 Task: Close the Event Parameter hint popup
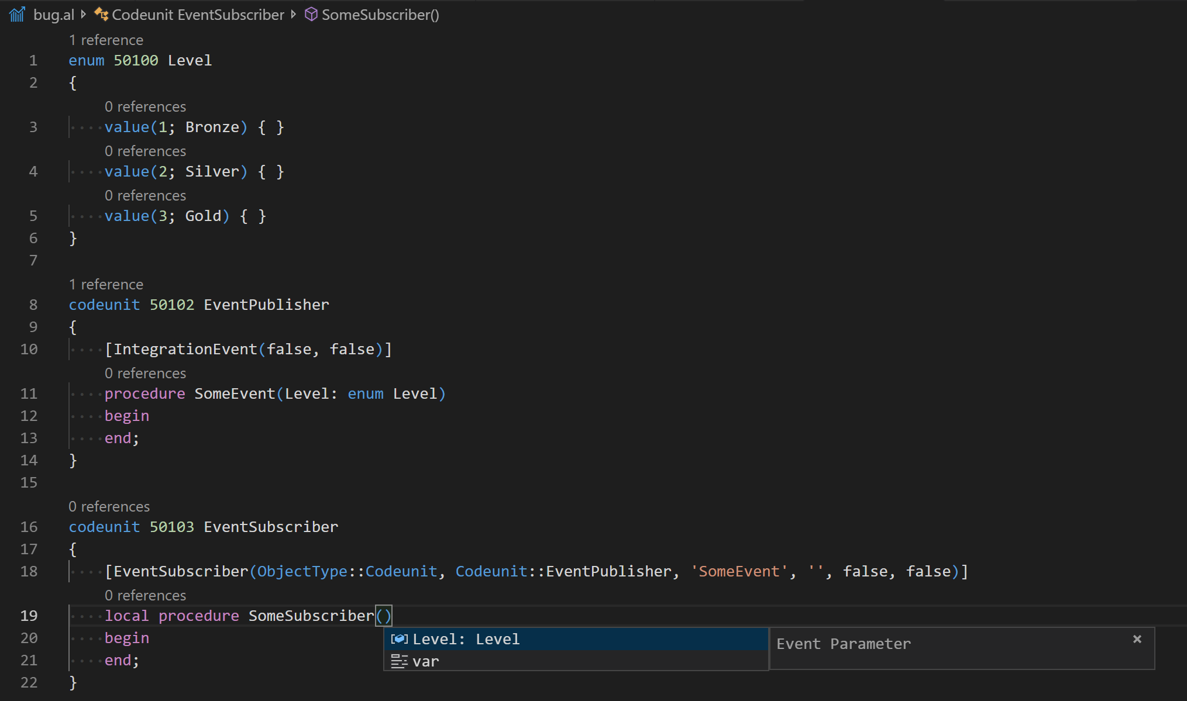(x=1137, y=639)
